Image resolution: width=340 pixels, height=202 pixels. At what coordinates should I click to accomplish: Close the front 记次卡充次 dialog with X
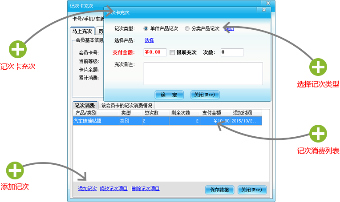264,10
